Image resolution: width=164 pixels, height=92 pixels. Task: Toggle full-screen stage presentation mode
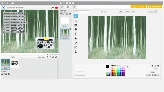(3, 8)
